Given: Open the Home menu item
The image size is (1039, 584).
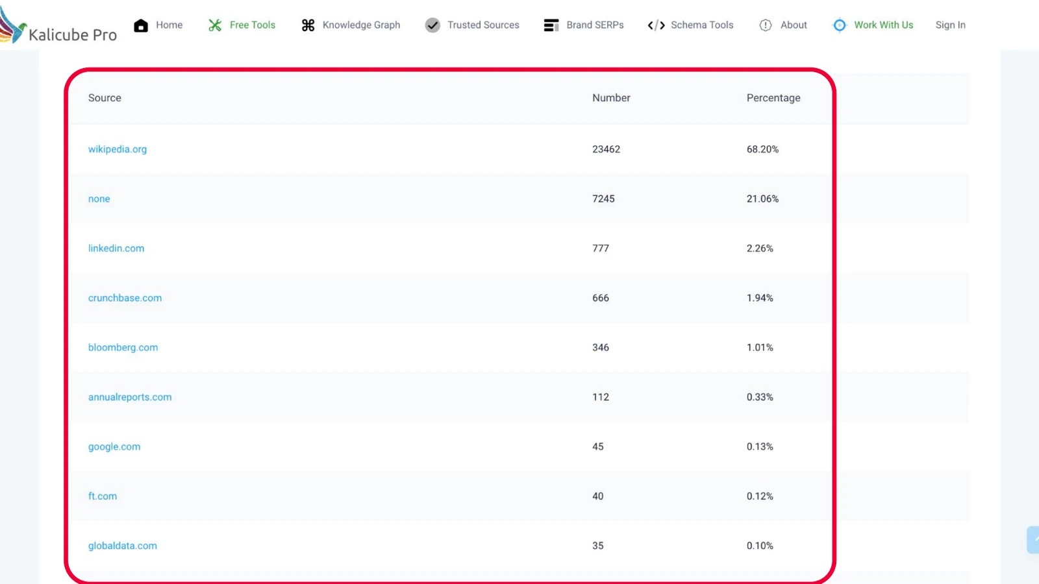Looking at the screenshot, I should coord(169,25).
